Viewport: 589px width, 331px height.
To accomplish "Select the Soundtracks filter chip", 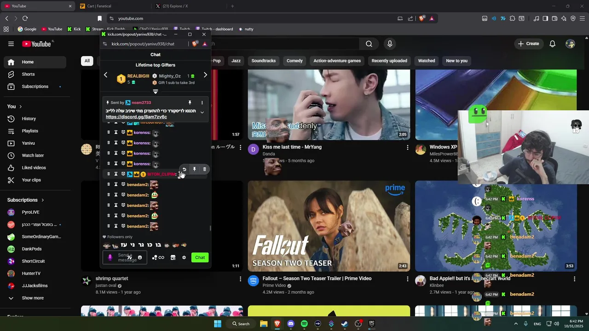I will (264, 61).
